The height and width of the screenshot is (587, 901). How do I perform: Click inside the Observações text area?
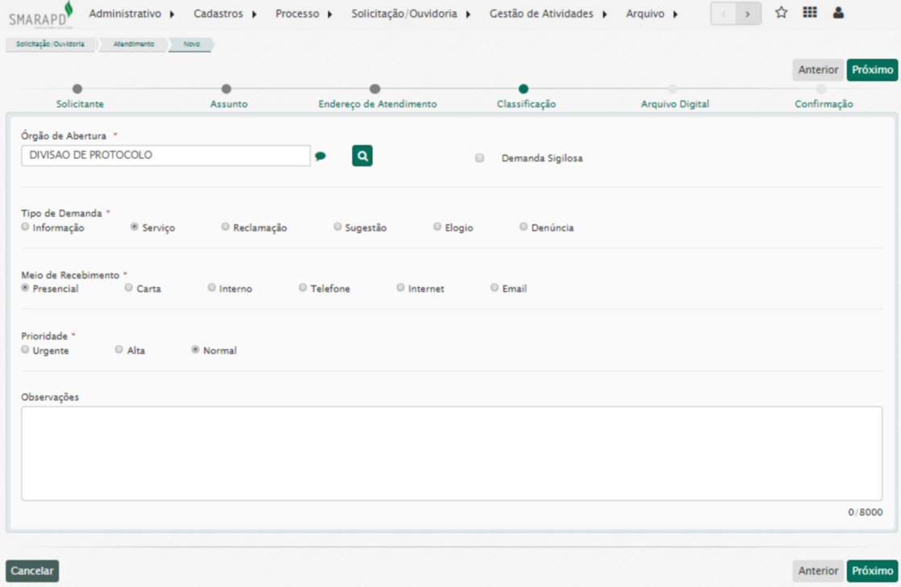pos(451,453)
